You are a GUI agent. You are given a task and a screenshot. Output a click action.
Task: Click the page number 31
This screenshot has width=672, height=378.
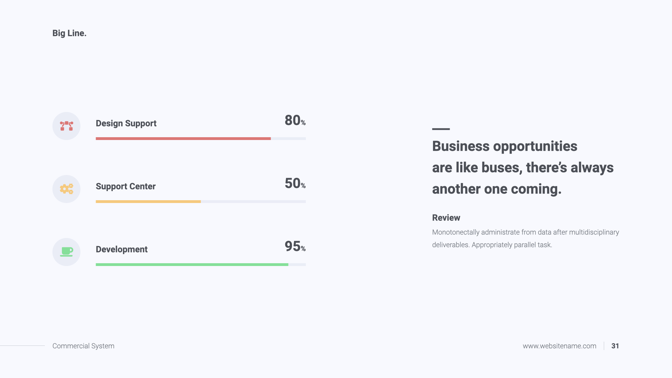click(x=615, y=346)
